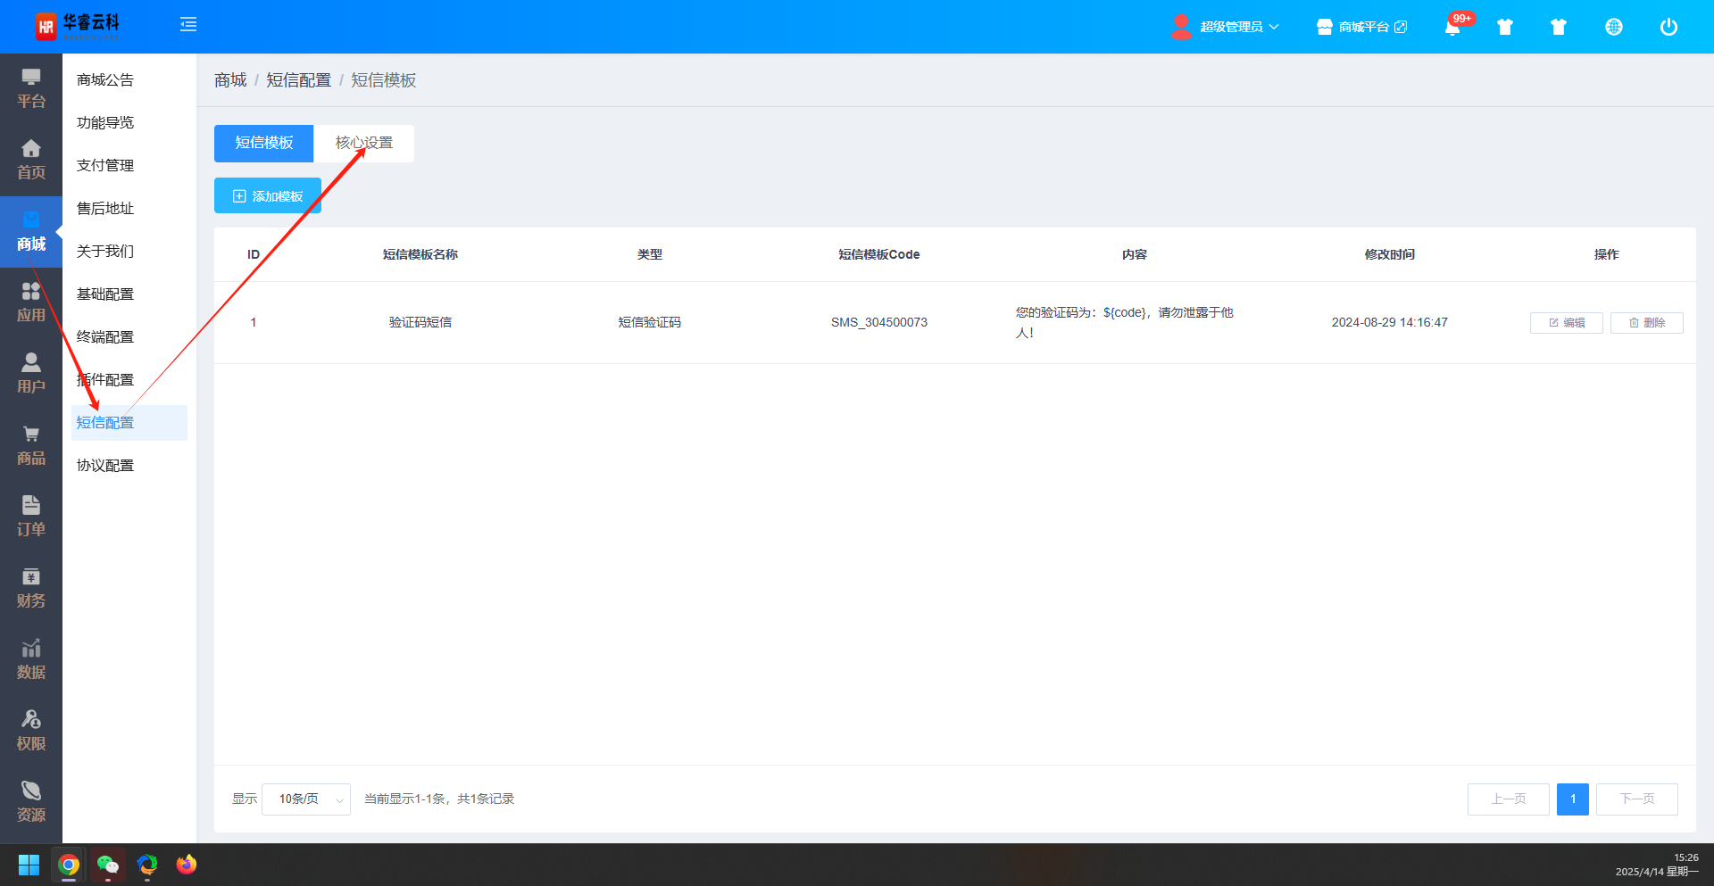The width and height of the screenshot is (1714, 886).
Task: Open 支付管理 in the submenu
Action: point(105,165)
